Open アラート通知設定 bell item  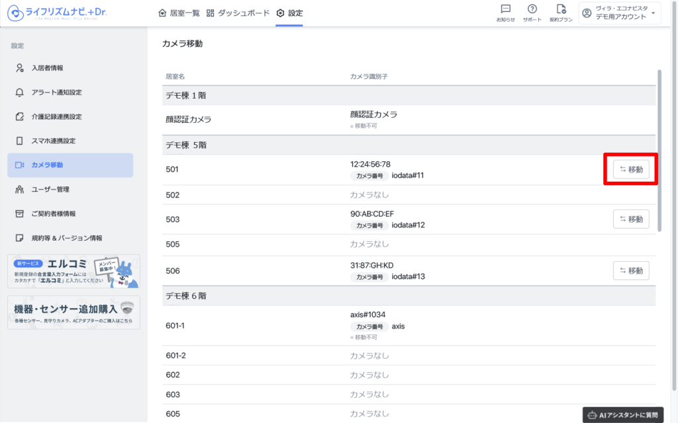(56, 93)
